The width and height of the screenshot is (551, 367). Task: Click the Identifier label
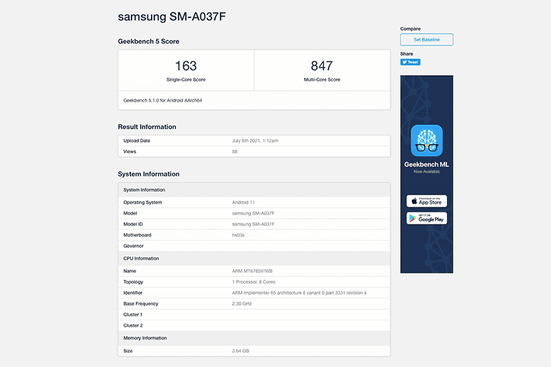pyautogui.click(x=133, y=293)
